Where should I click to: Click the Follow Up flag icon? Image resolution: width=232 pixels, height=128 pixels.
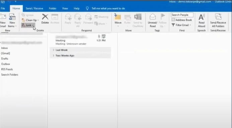[x=163, y=17]
